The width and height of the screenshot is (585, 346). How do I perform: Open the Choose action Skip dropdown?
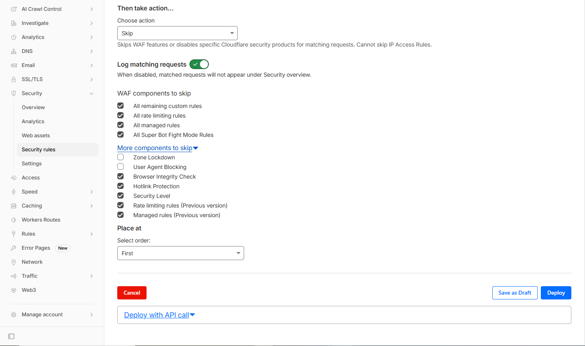coord(177,33)
